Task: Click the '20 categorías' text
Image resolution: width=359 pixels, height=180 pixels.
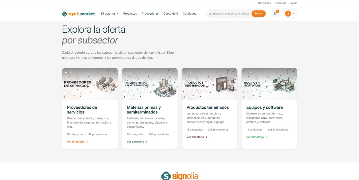Action: coord(135,134)
